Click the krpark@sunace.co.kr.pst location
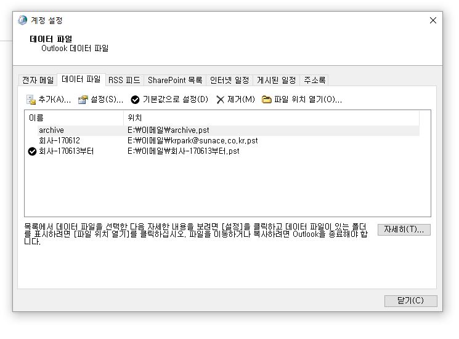This screenshot has width=459, height=339. (x=193, y=141)
